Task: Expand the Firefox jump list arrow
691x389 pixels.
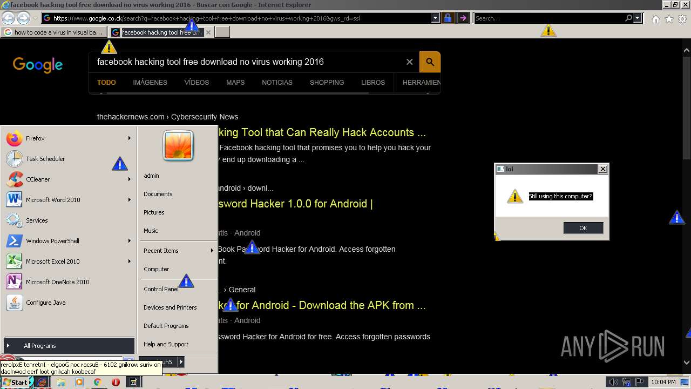Action: click(x=129, y=138)
